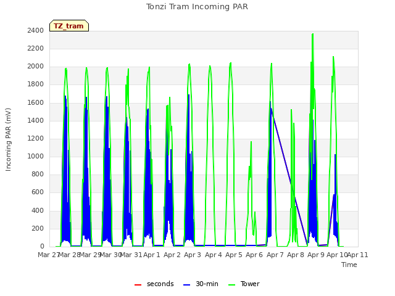
Task: Click the Apr 11 x-axis date label
Action: 358,255
